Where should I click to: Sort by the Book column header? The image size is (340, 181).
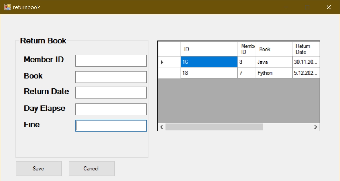274,49
